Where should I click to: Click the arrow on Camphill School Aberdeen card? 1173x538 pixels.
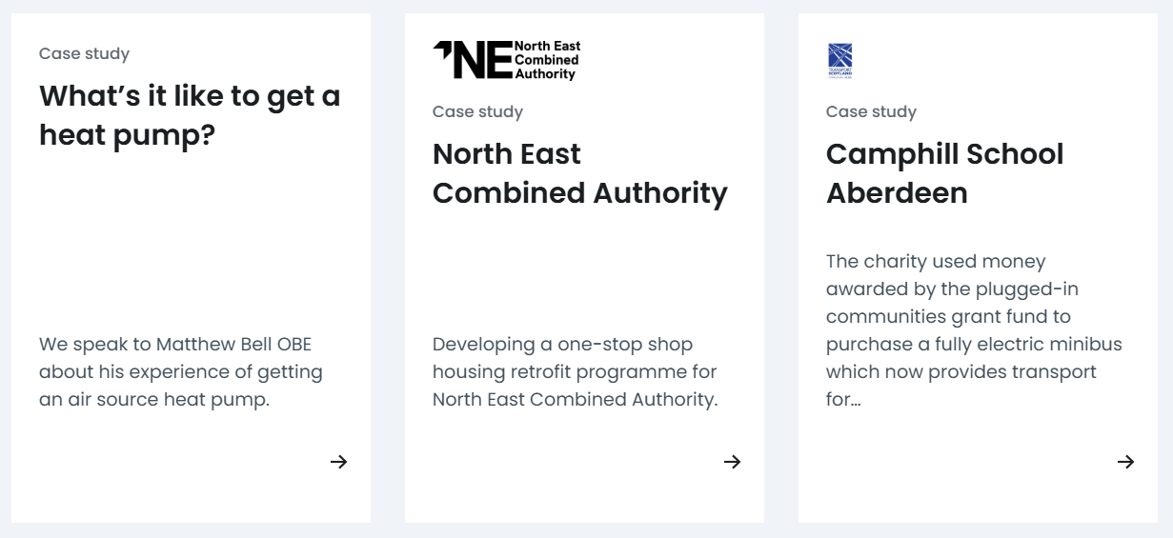1125,462
